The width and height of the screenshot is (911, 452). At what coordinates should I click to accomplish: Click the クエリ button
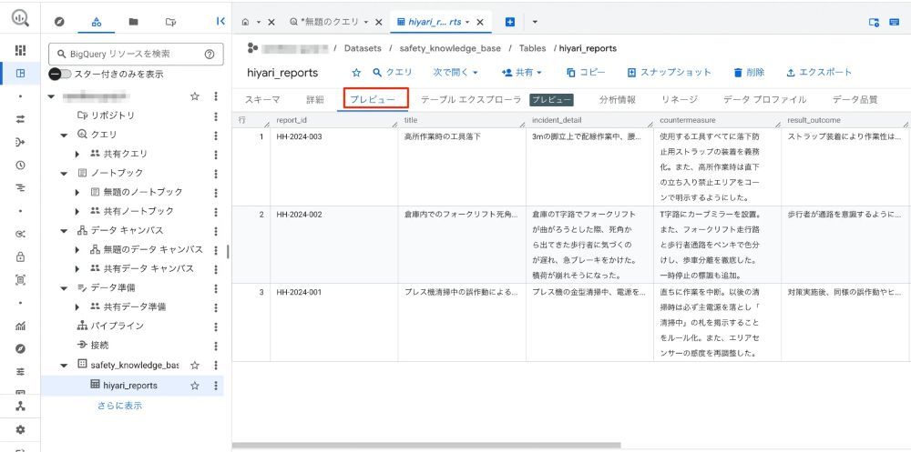(392, 73)
